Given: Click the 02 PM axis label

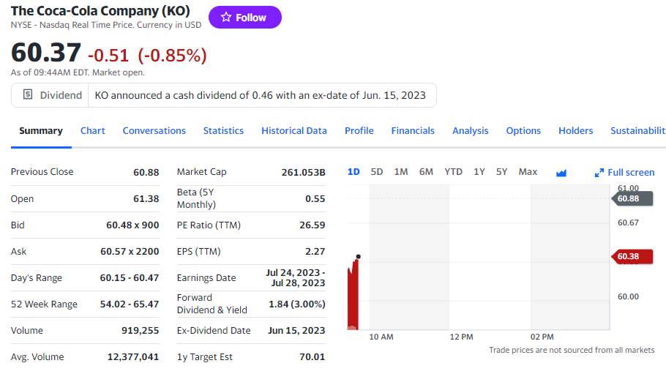Looking at the screenshot, I should (542, 337).
